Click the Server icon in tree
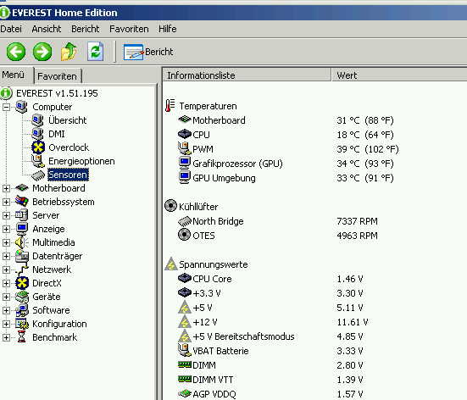 (x=22, y=215)
